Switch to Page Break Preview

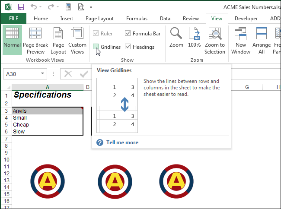click(35, 41)
